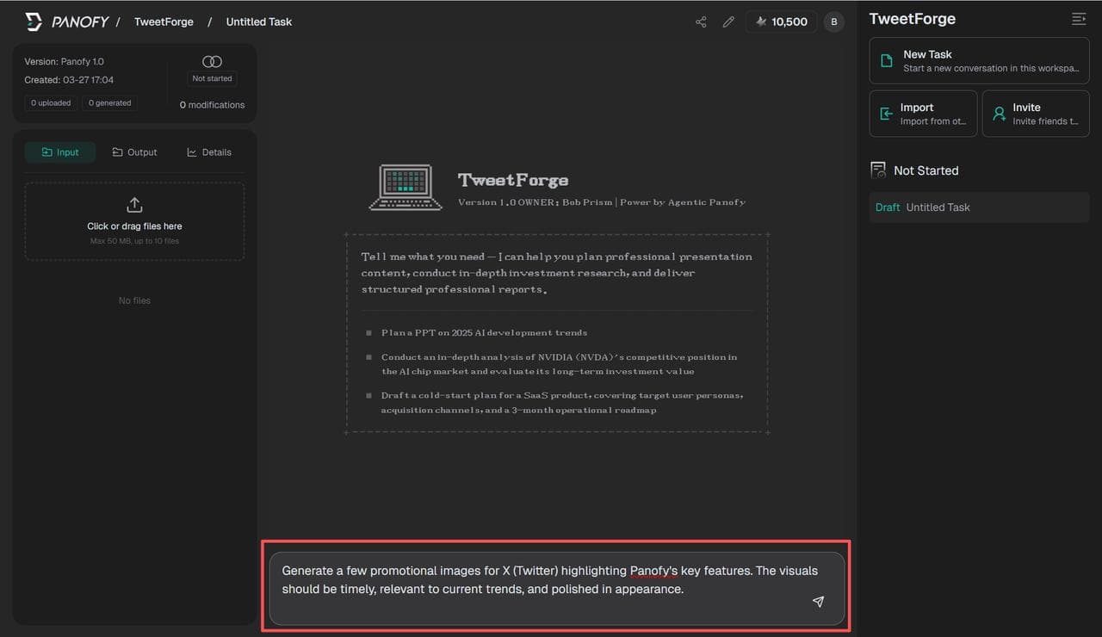The width and height of the screenshot is (1102, 637).
Task: Click the 0 generated badge
Action: (108, 102)
